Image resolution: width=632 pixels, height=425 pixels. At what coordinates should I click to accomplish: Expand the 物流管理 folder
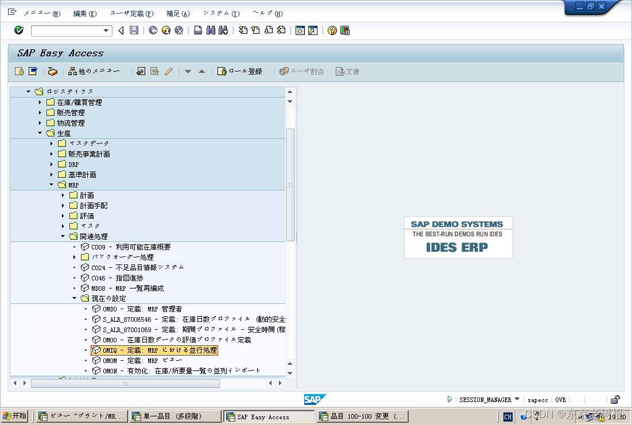click(40, 123)
